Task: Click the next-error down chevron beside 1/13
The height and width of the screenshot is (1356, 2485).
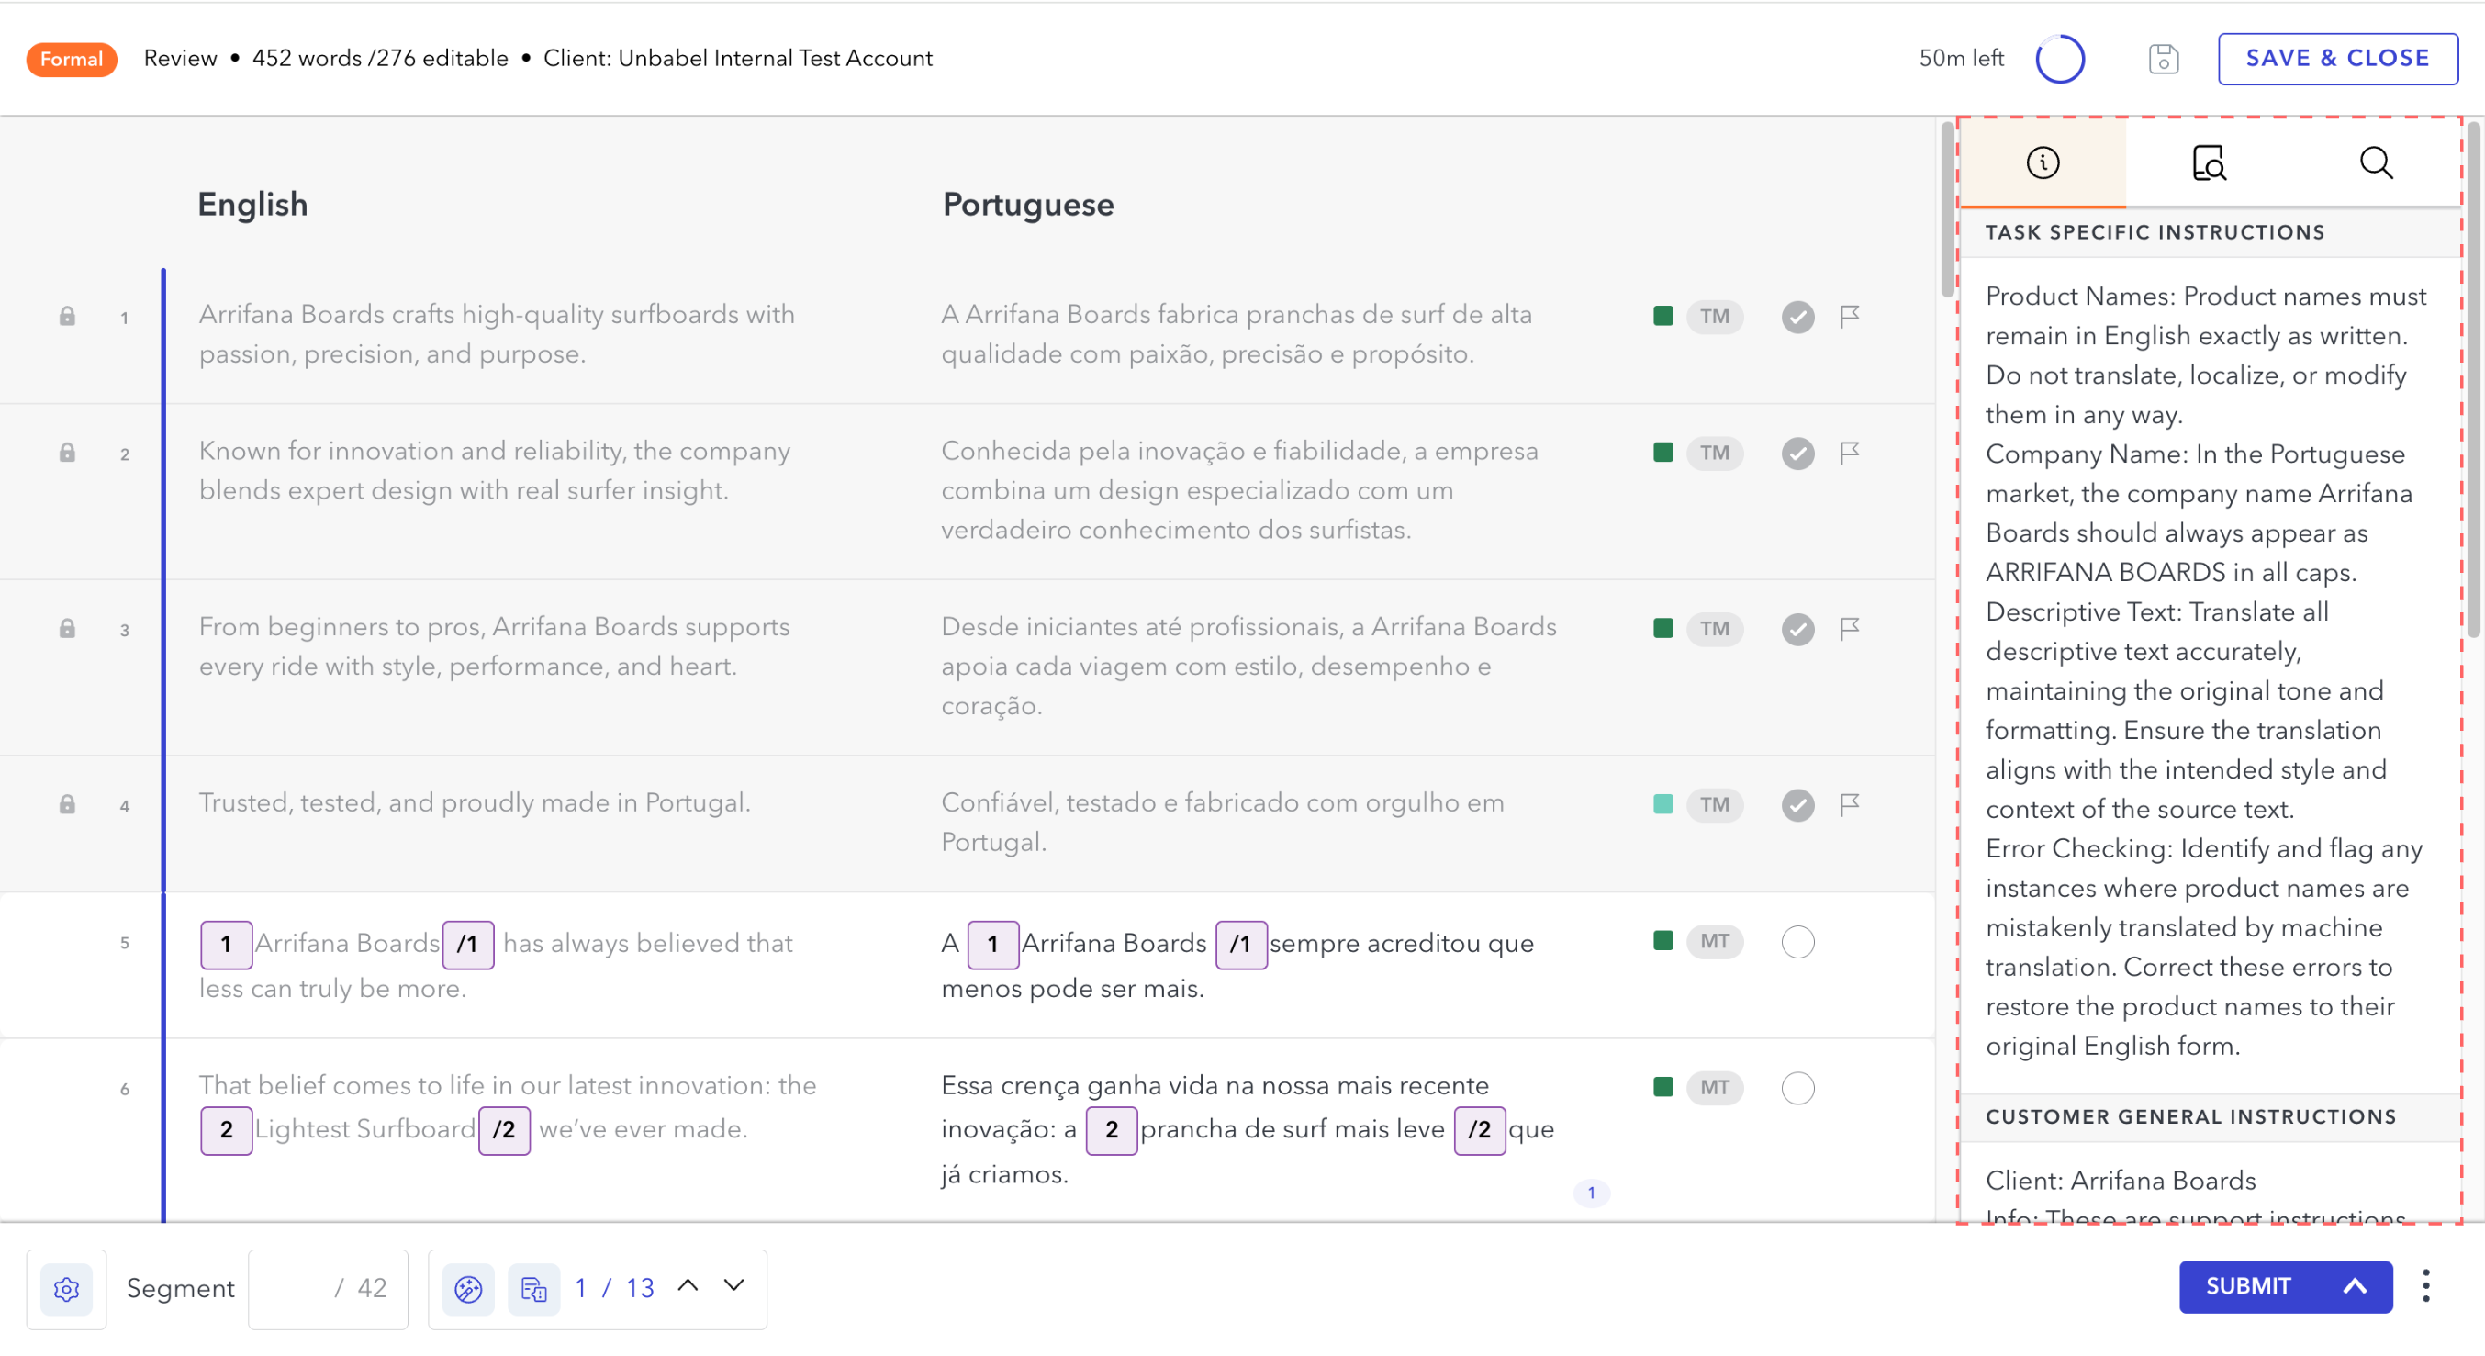Action: (733, 1286)
